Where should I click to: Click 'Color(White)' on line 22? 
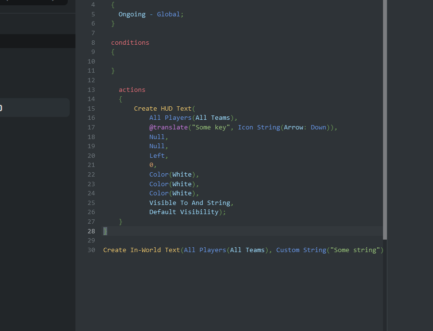(173, 175)
